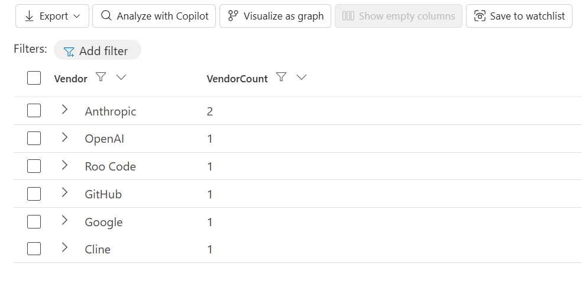Open the Export dropdown menu arrow
582x283 pixels.
77,17
